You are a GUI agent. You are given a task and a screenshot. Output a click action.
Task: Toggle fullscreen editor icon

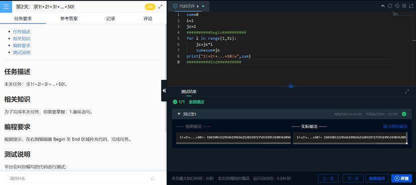tap(411, 6)
